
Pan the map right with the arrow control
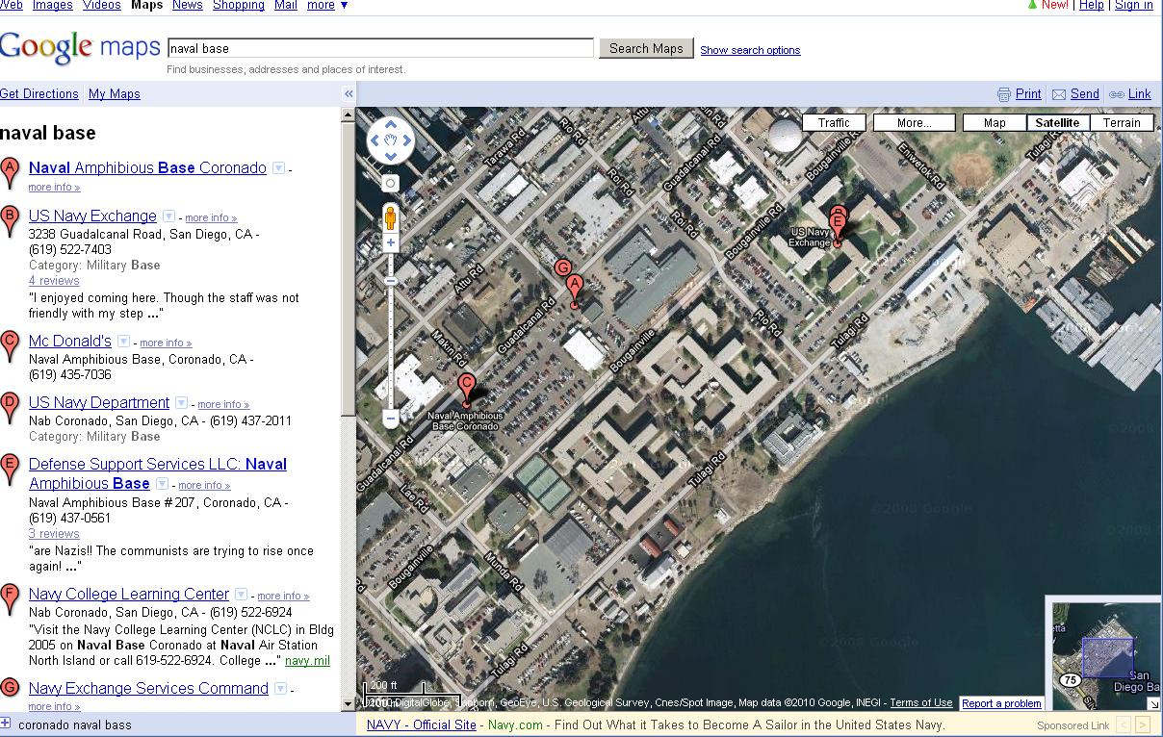click(406, 141)
